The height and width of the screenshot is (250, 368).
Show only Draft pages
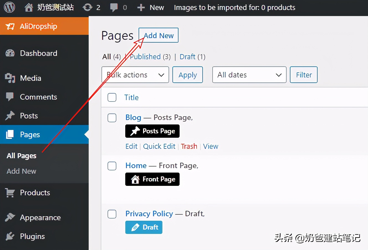click(187, 57)
